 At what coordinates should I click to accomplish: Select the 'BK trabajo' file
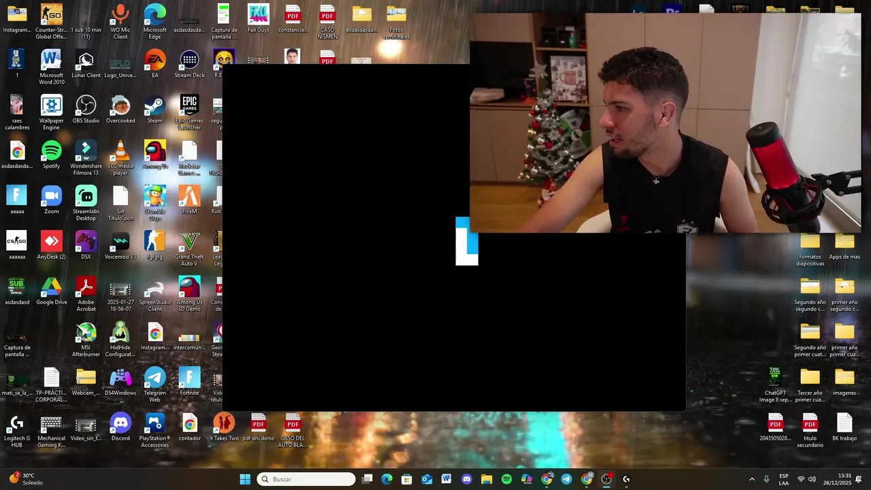(844, 427)
